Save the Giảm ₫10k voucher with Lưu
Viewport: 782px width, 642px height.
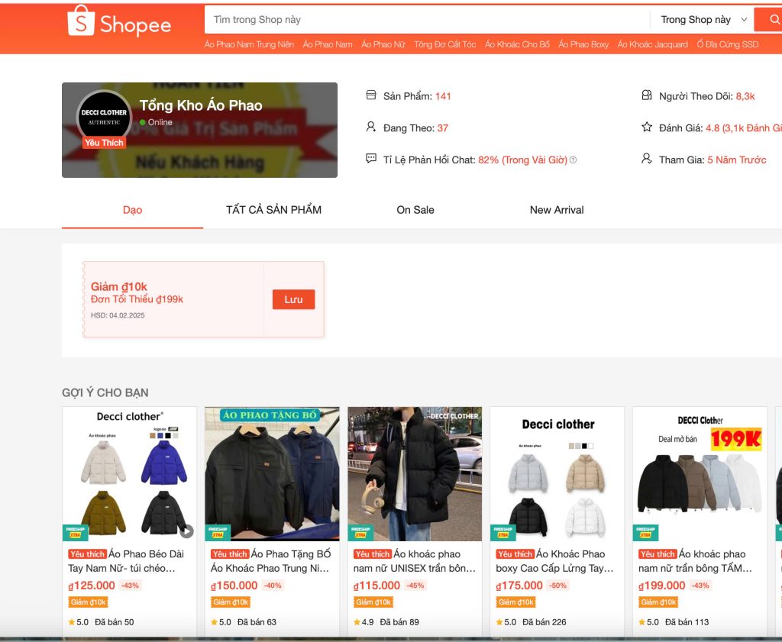pos(294,299)
